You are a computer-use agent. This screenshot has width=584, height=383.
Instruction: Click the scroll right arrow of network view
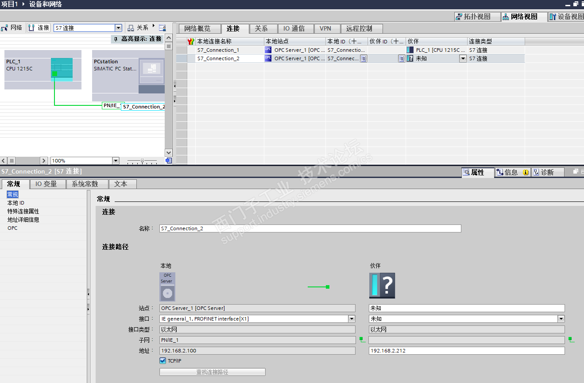(44, 161)
